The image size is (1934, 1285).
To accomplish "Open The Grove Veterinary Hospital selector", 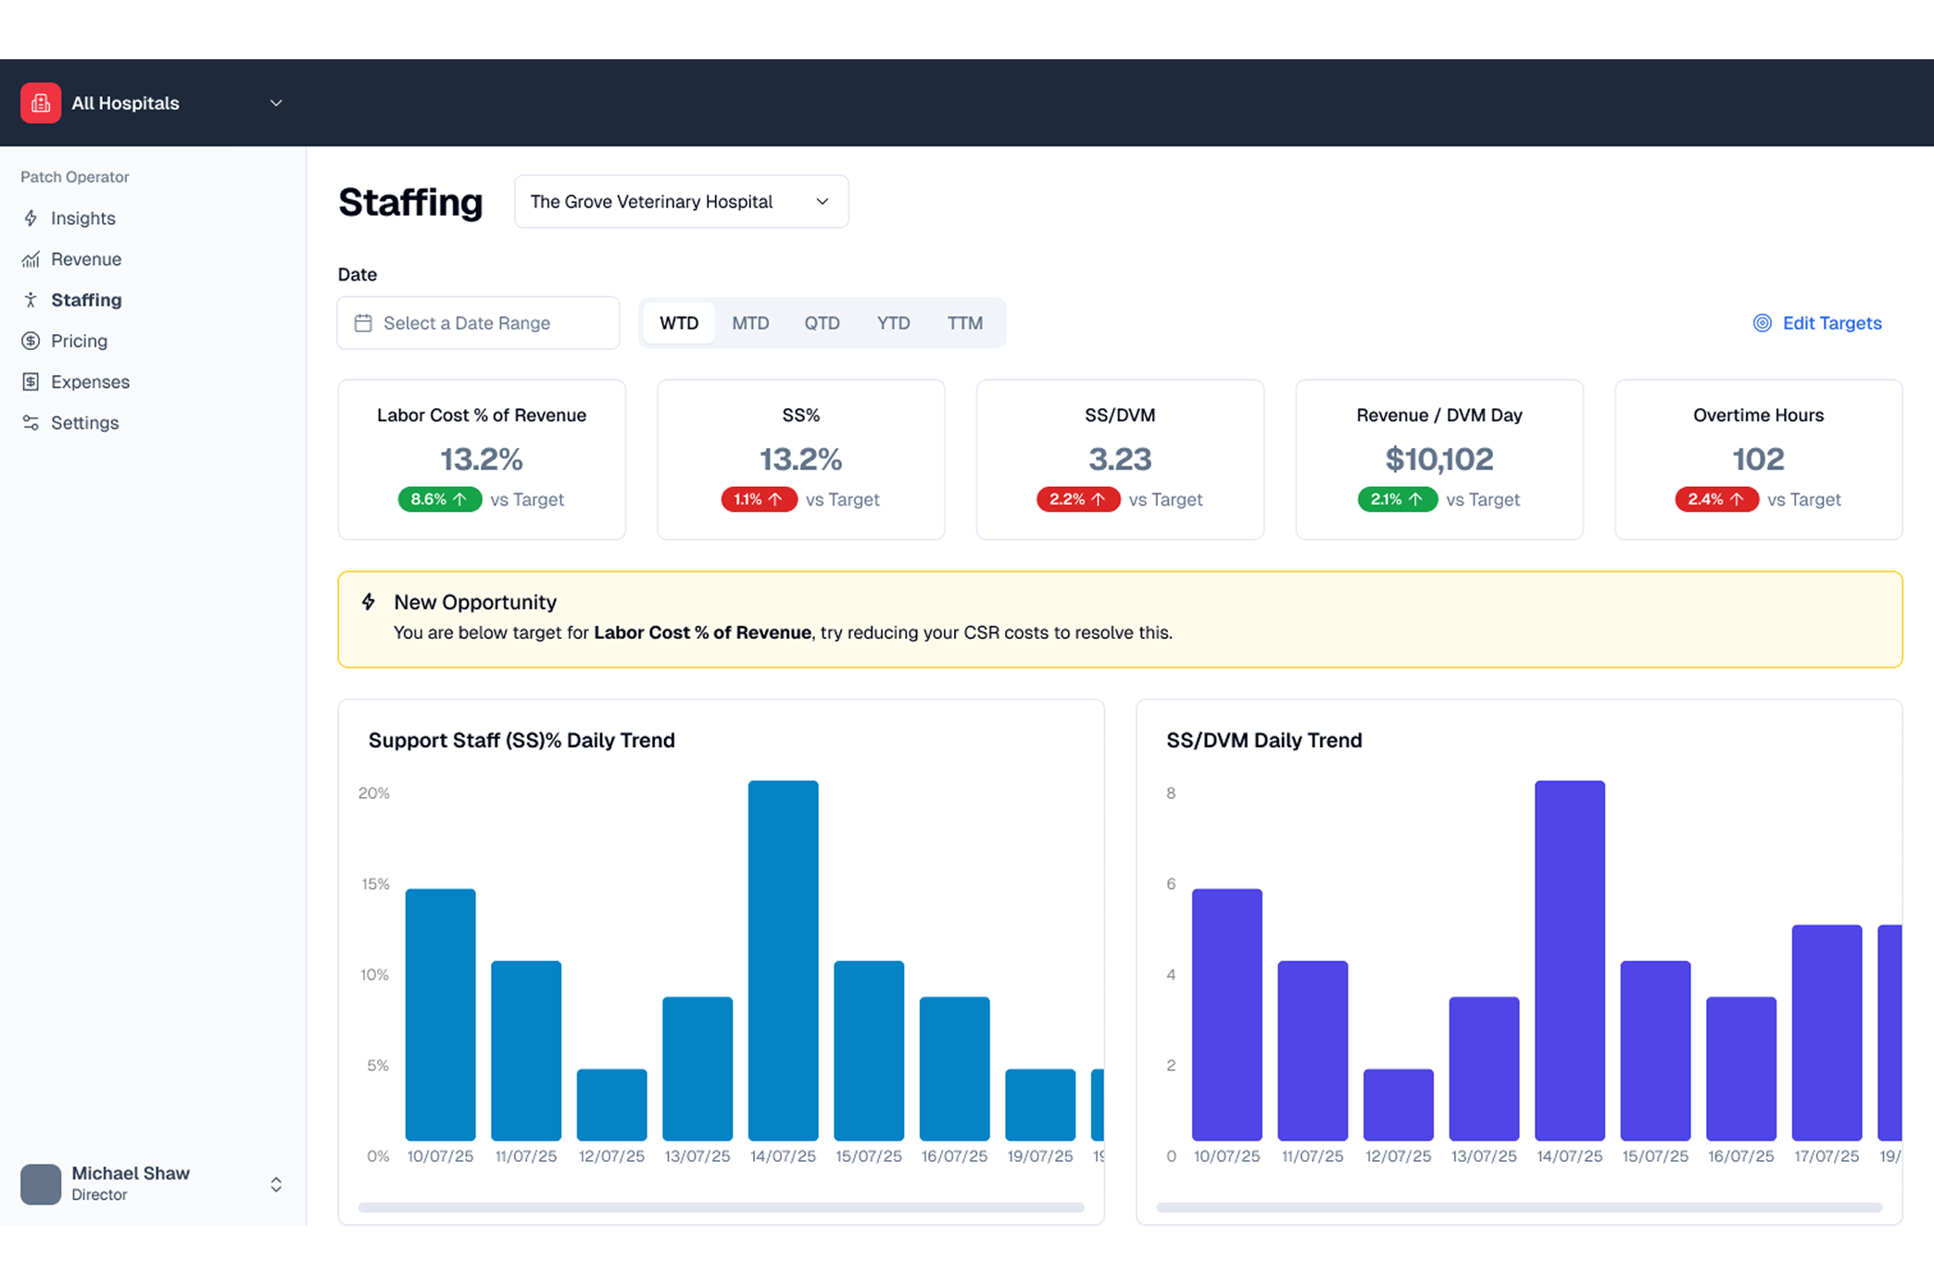I will tap(681, 201).
